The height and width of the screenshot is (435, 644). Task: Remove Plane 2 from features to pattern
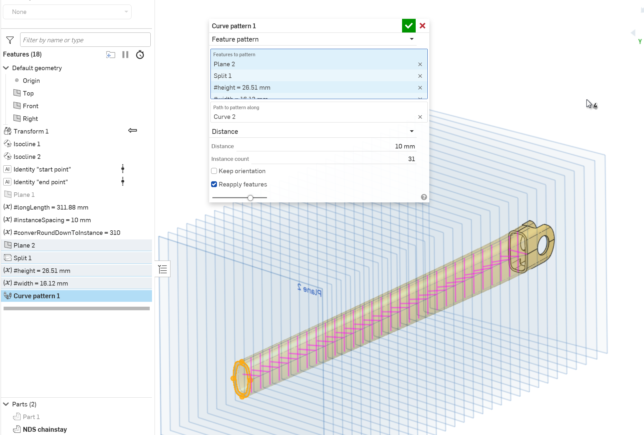pyautogui.click(x=420, y=64)
